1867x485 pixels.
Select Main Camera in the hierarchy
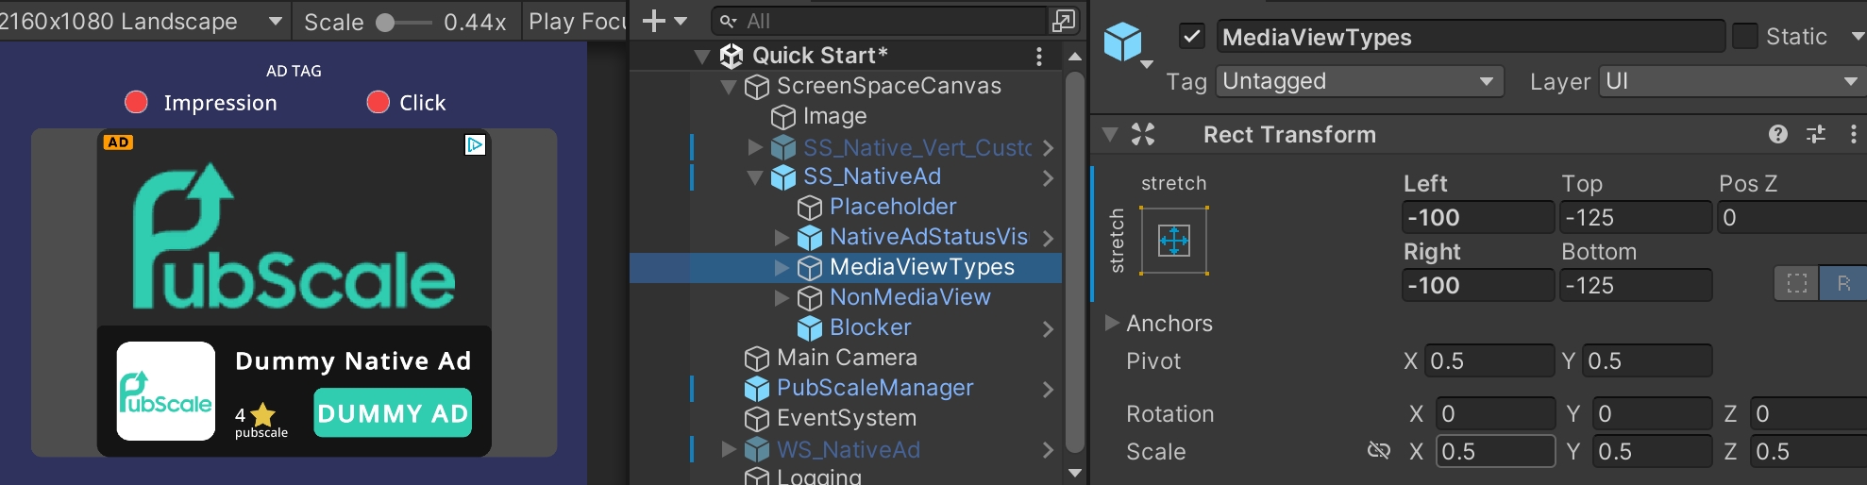pyautogui.click(x=846, y=358)
